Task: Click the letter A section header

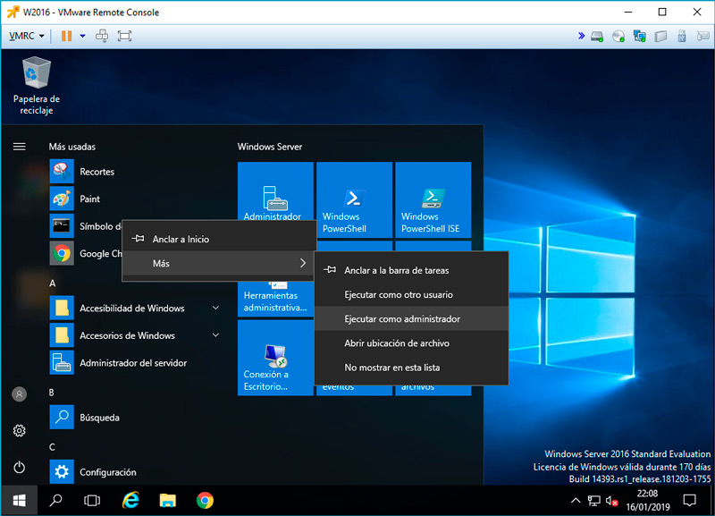Action: (53, 283)
